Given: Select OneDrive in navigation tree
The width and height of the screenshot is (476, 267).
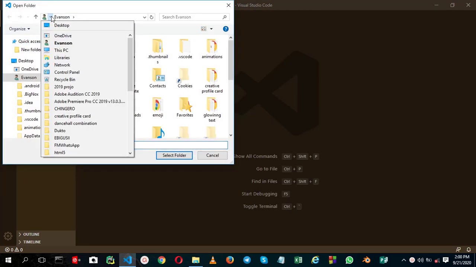Looking at the screenshot, I should pyautogui.click(x=29, y=69).
